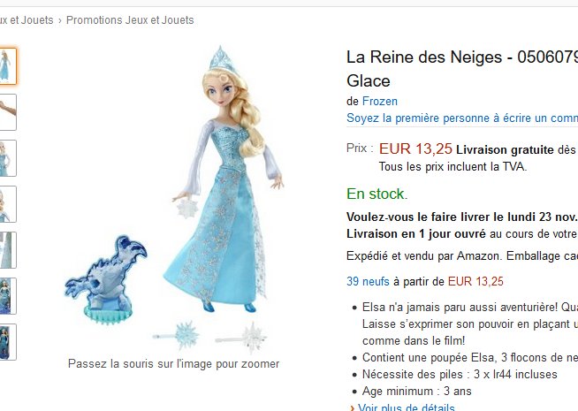Select the sixth product thumbnail
The image size is (578, 411).
coord(5,296)
